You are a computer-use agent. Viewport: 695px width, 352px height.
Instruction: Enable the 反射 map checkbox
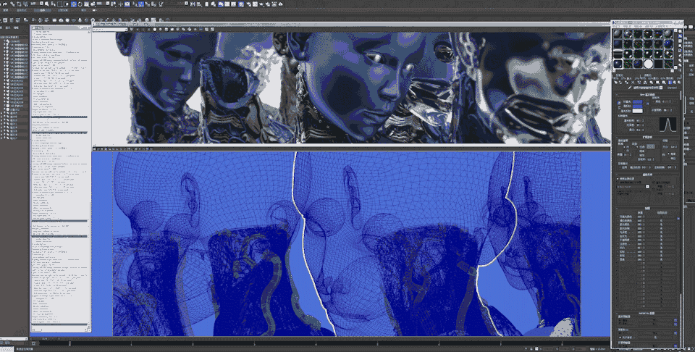[618, 252]
